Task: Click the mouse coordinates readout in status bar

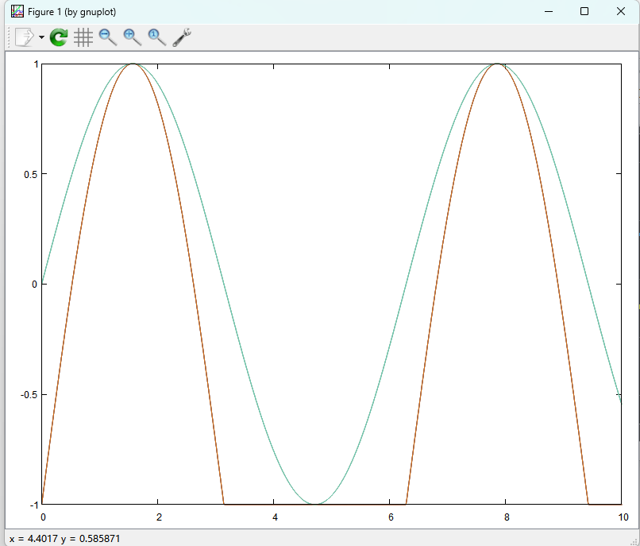Action: [x=64, y=538]
